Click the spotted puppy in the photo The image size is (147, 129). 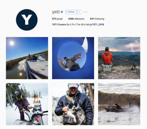point(73,111)
